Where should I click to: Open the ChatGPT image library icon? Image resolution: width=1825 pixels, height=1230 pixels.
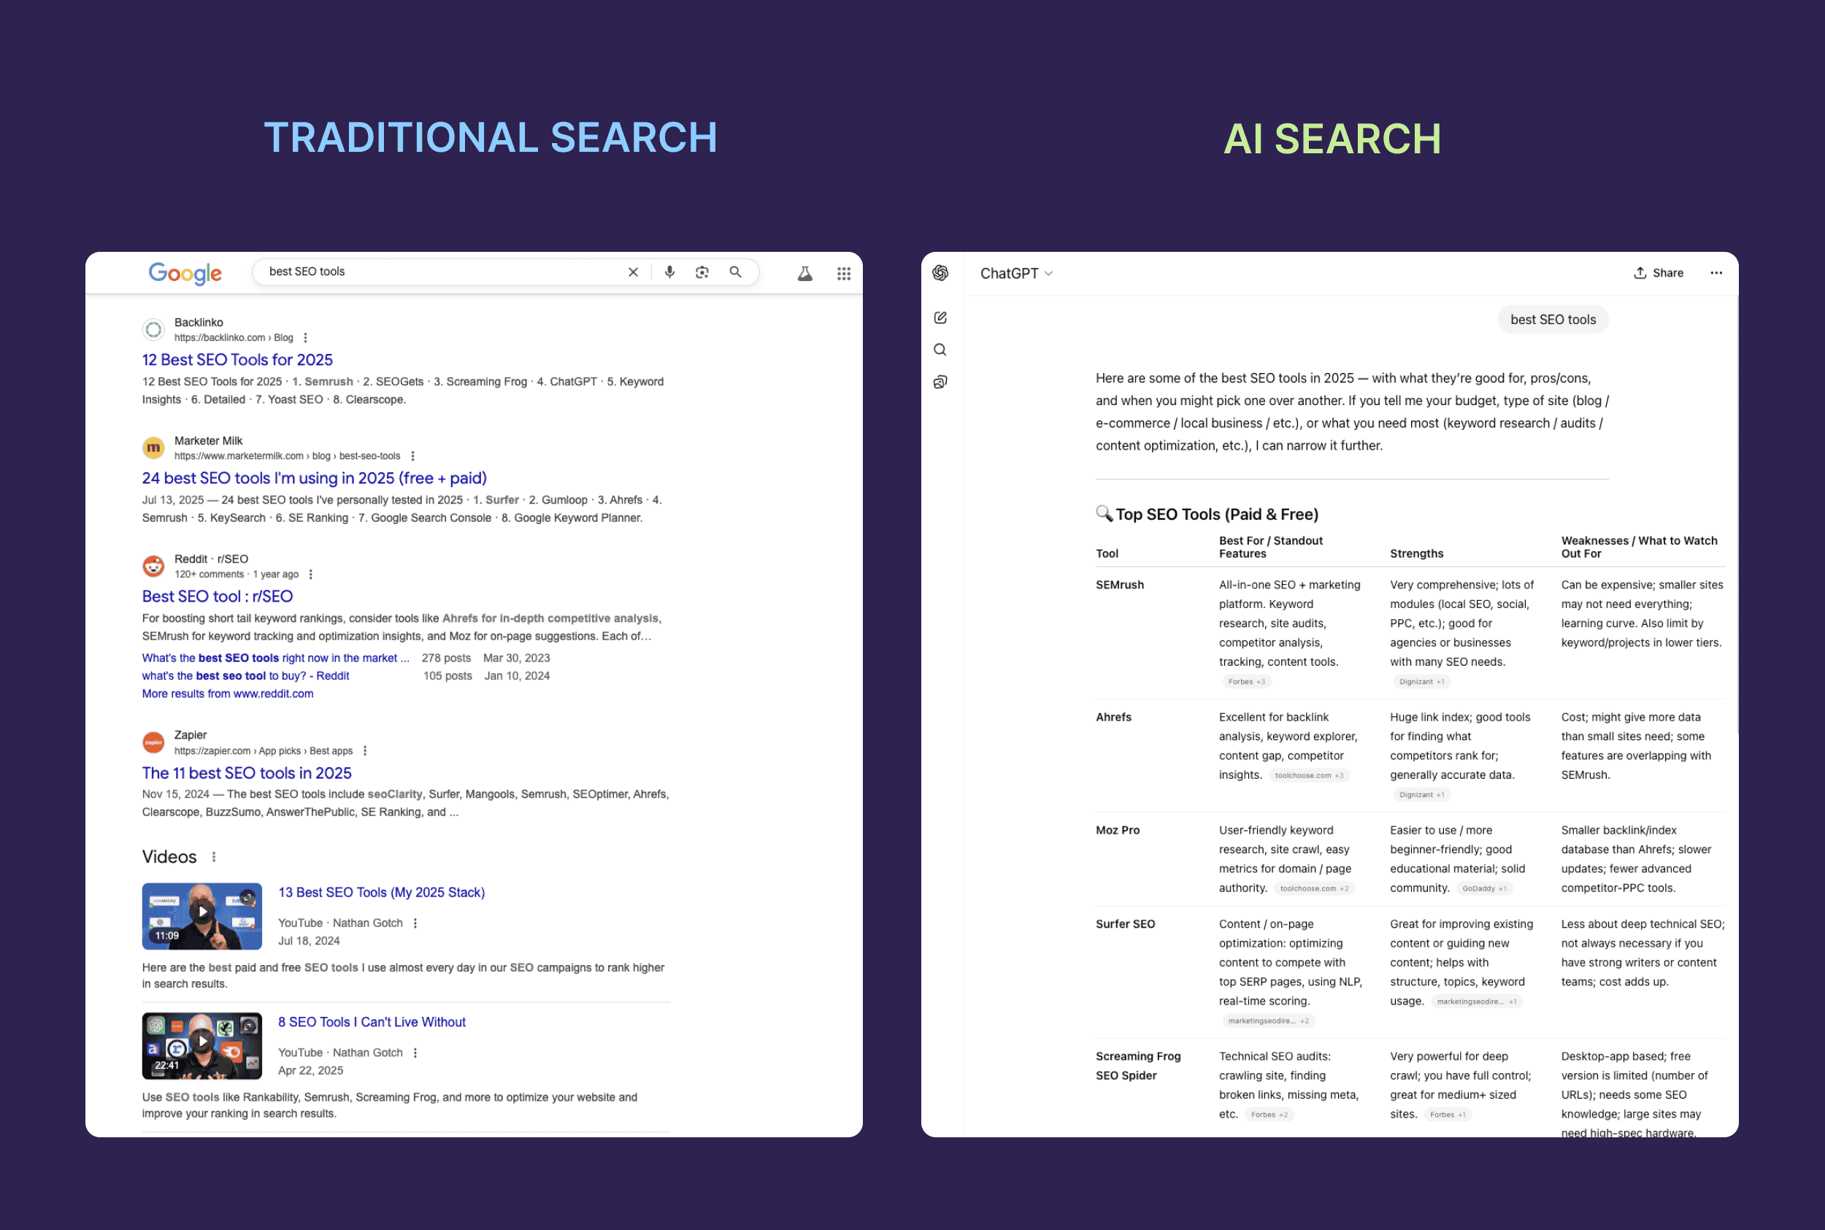pos(940,382)
